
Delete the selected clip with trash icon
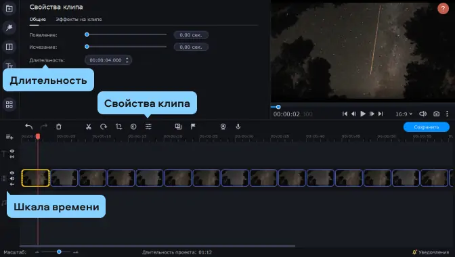(59, 126)
